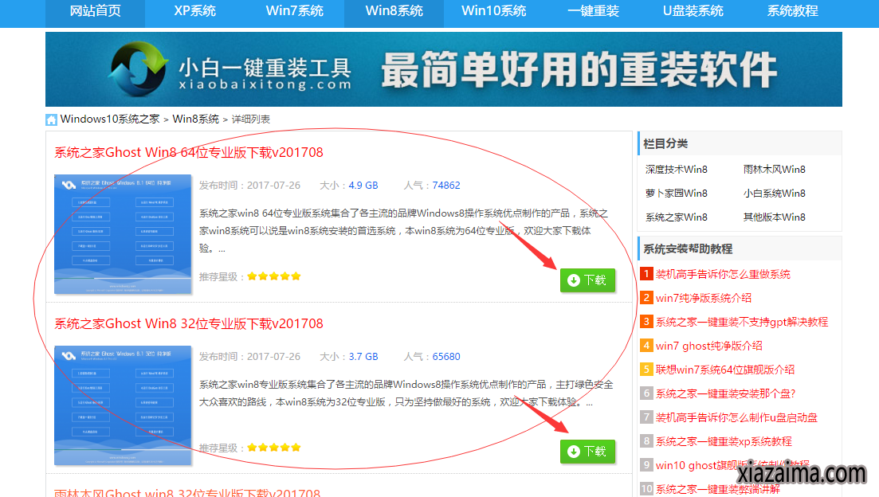Screen dimensions: 879x497
Task: Open Win8系统 breadcrumb link
Action: pyautogui.click(x=196, y=119)
